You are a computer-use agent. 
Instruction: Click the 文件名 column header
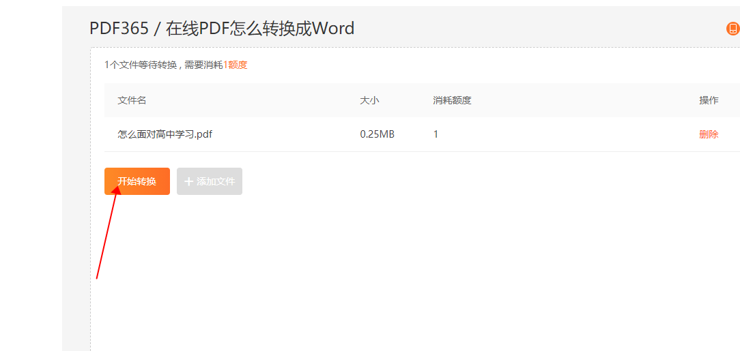132,100
